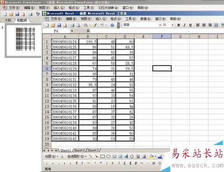Viewport: 224px width, 172px height.
Task: Click the blue Help icon in Excel toolbar
Action: pyautogui.click(x=112, y=25)
